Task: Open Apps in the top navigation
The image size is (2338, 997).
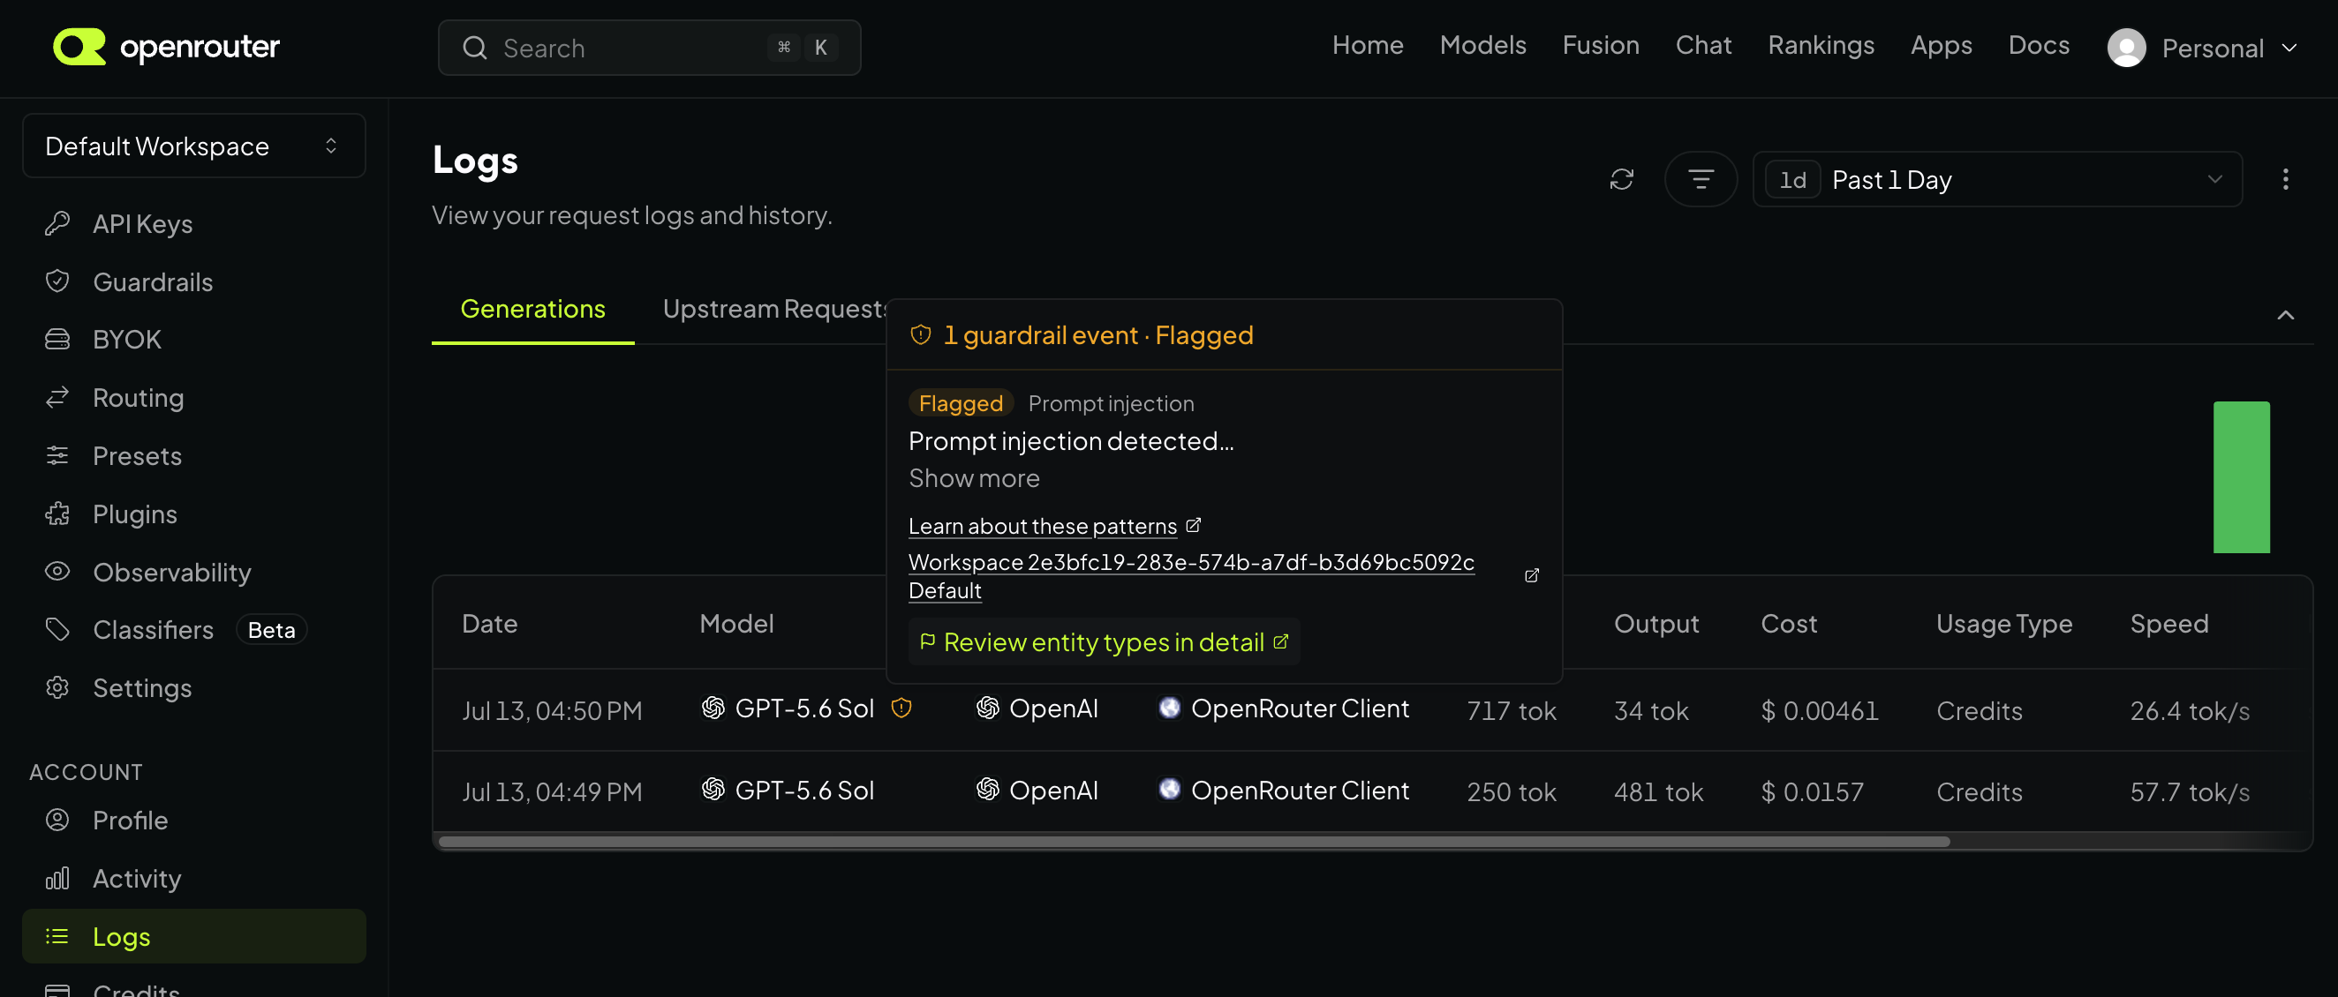Action: pyautogui.click(x=1941, y=45)
